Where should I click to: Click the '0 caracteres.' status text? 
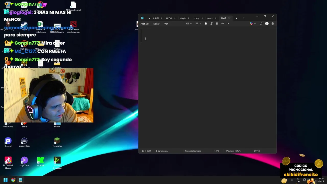(162, 151)
